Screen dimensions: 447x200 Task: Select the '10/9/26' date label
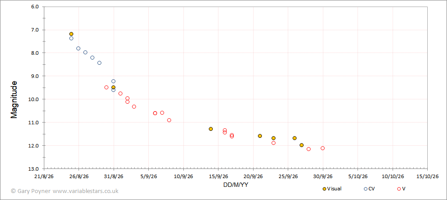[x=183, y=176]
